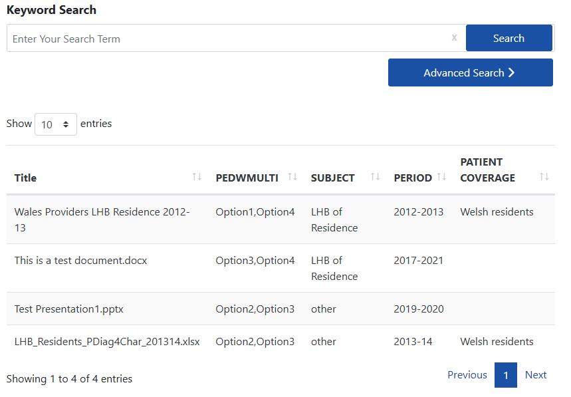Click the PATIENT COVERAGE column header
This screenshot has width=571, height=397.
[x=488, y=170]
